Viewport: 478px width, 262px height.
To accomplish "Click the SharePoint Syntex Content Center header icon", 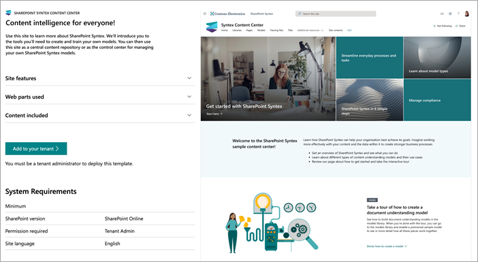I will pos(8,13).
